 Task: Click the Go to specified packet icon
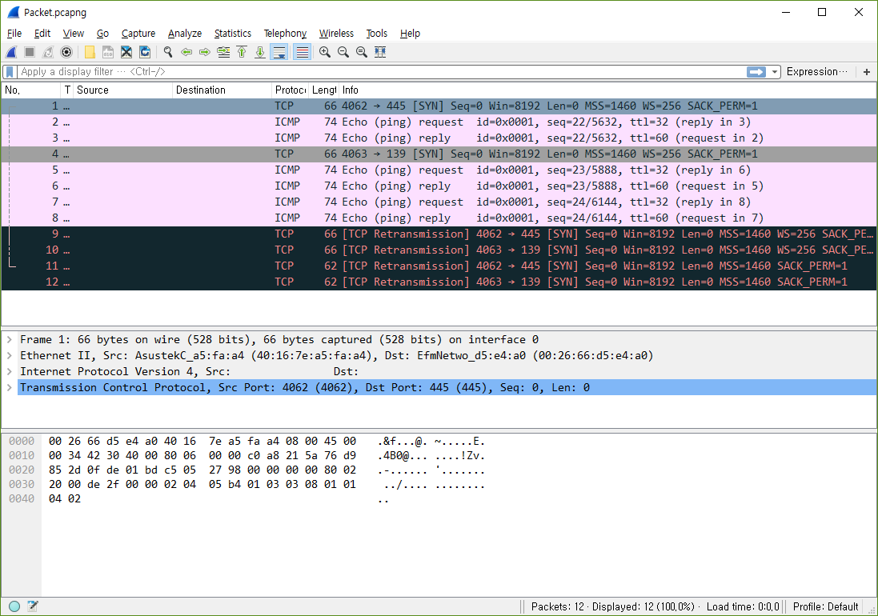(223, 52)
